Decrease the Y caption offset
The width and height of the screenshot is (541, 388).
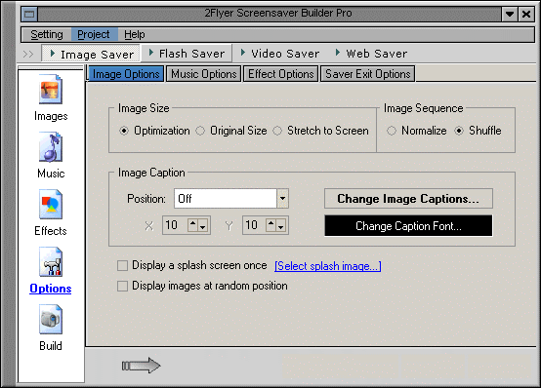(x=281, y=225)
